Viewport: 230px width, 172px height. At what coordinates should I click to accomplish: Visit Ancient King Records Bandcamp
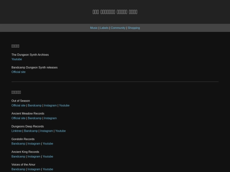tap(18, 156)
